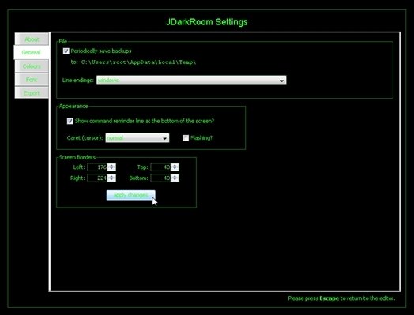Select the General tab
The height and width of the screenshot is (315, 414).
pyautogui.click(x=32, y=52)
